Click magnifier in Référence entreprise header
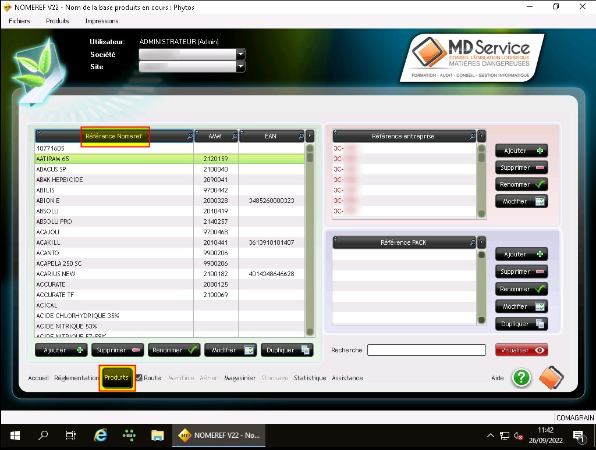Viewport: 596px width, 450px height. point(473,136)
